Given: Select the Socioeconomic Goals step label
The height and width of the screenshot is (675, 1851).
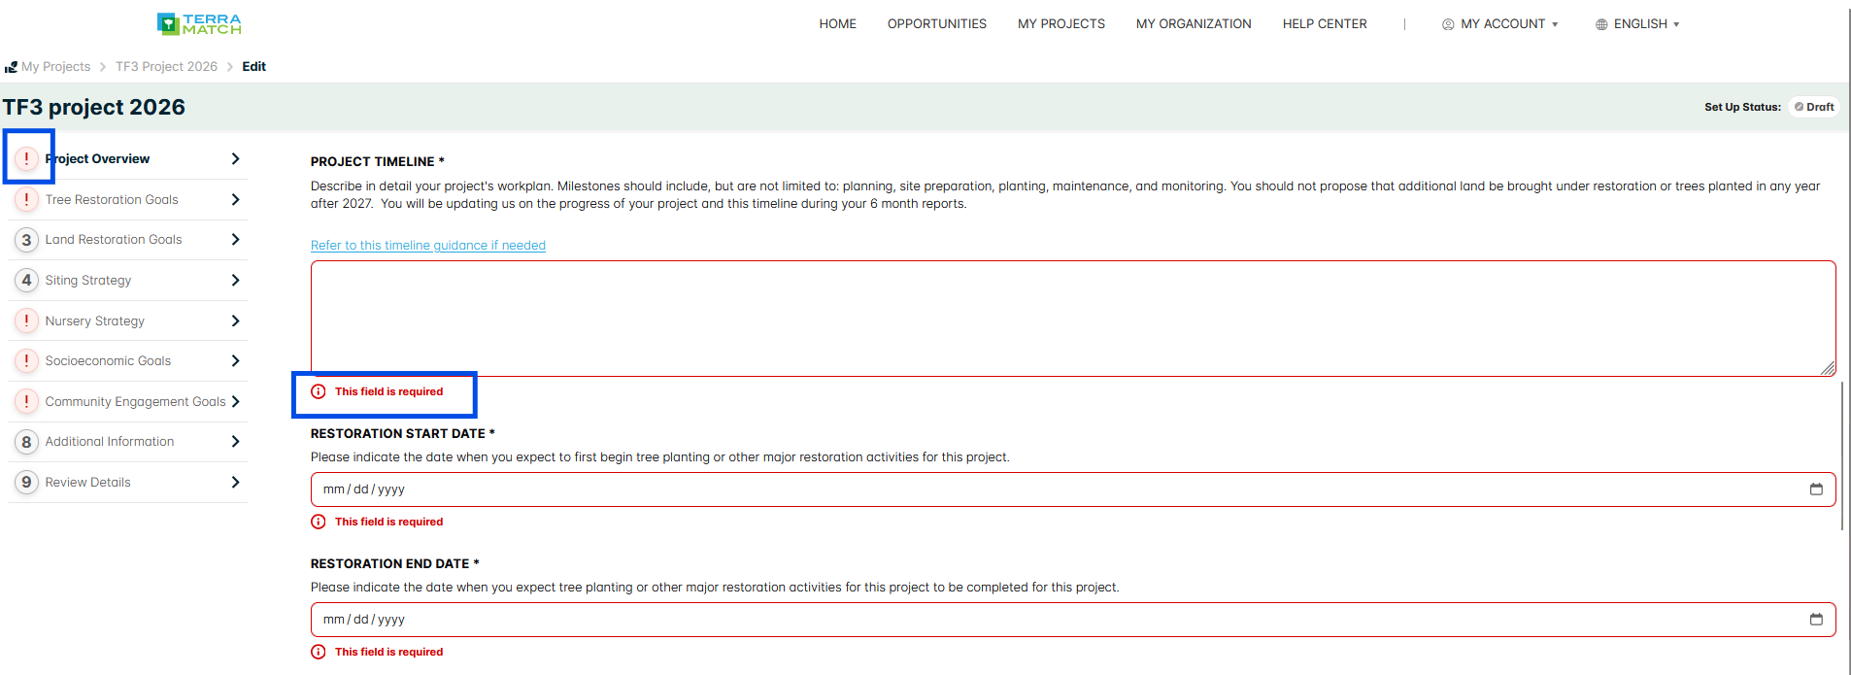Looking at the screenshot, I should click(x=108, y=360).
